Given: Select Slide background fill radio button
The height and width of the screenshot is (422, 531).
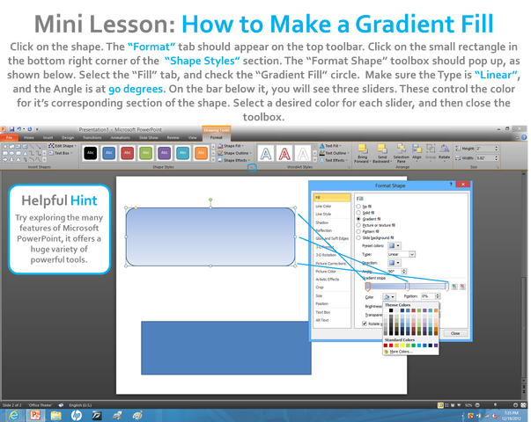Looking at the screenshot, I should (x=358, y=237).
